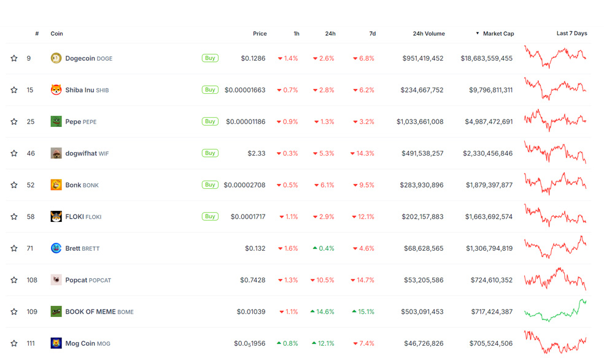Buy Dogecoin using the Buy button

pos(210,58)
